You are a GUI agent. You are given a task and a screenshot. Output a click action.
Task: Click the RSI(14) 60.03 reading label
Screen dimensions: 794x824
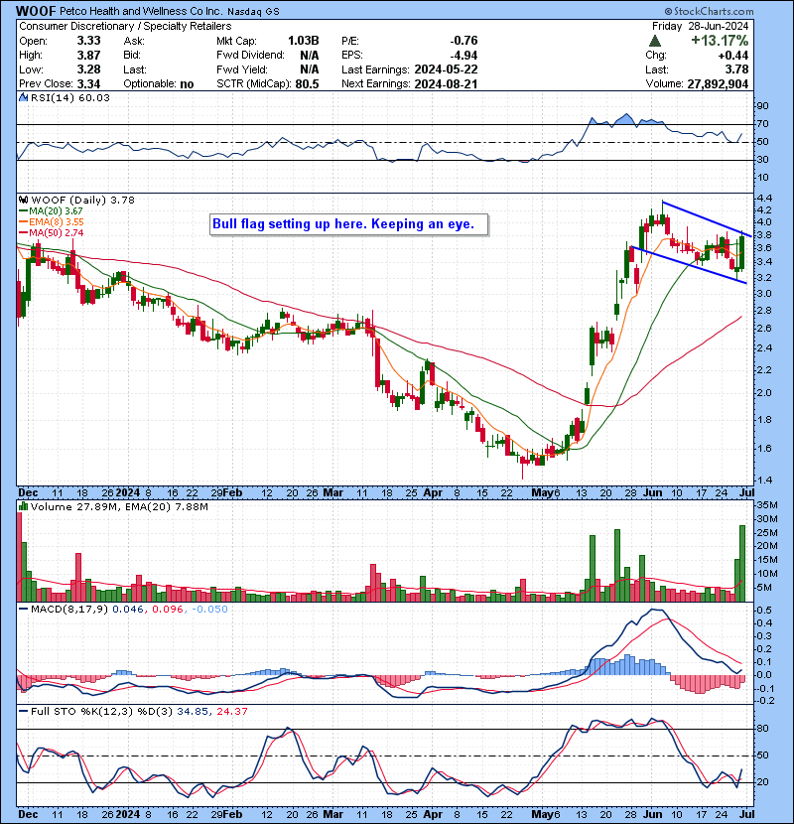click(x=69, y=97)
